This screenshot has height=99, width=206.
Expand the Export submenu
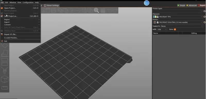20,22
